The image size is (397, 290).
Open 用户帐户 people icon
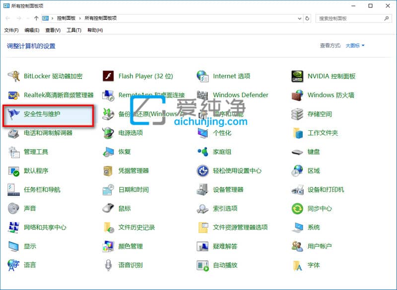tap(297, 246)
